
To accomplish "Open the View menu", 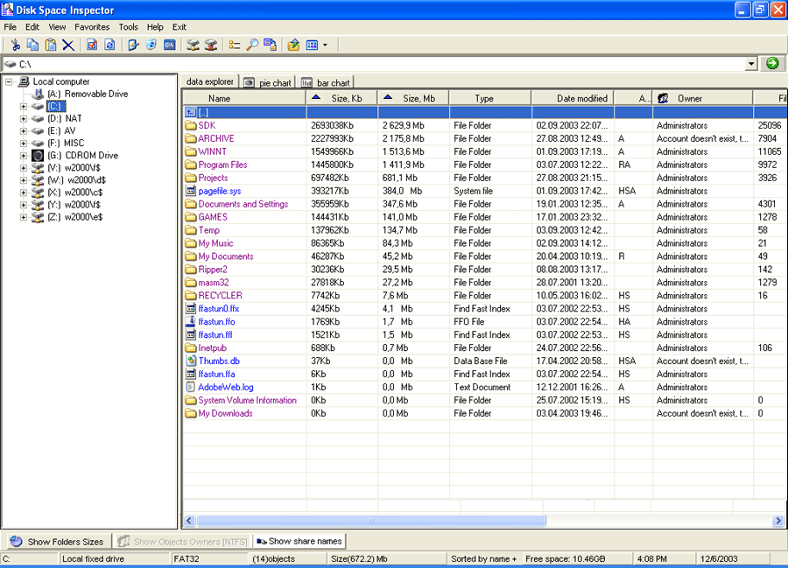I will 57,27.
